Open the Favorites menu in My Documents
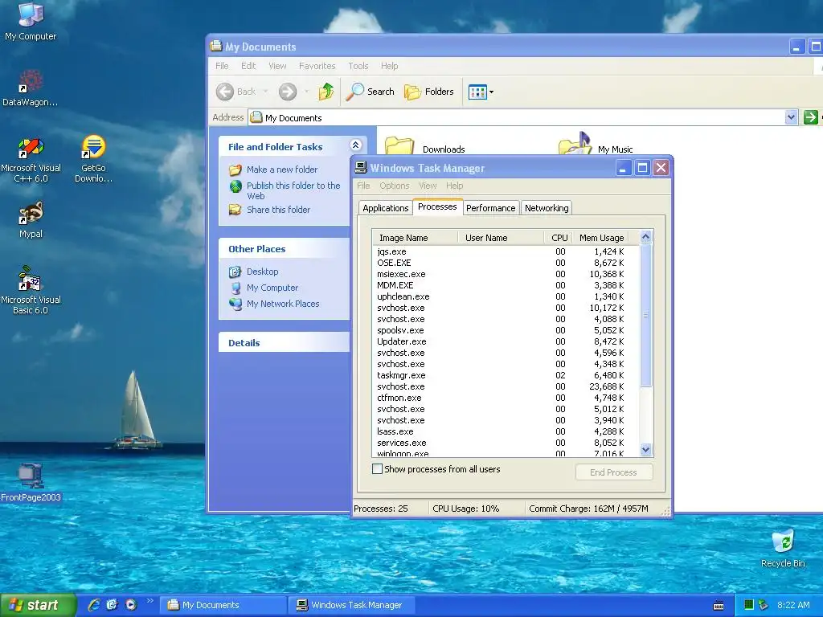Image resolution: width=823 pixels, height=617 pixels. (x=317, y=66)
